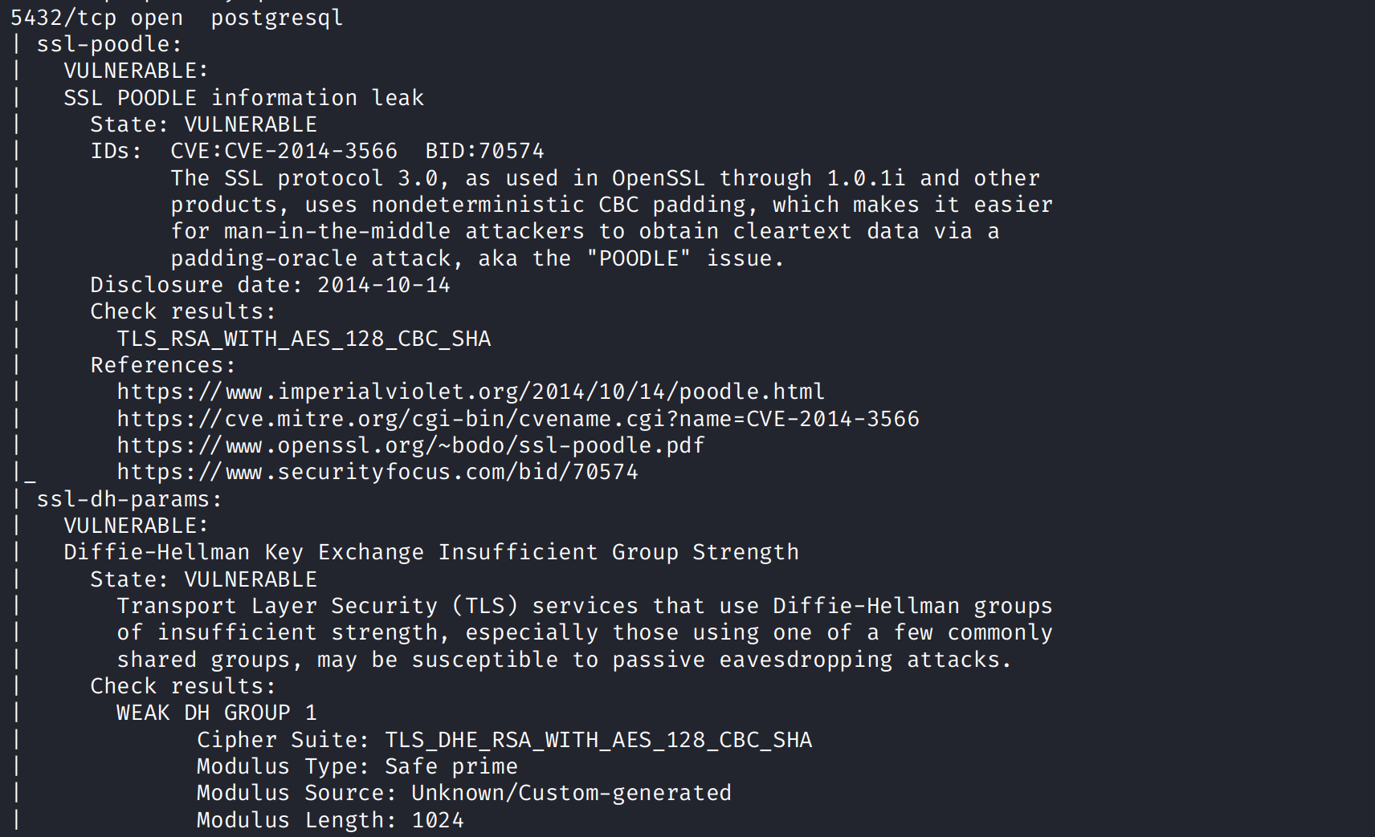
Task: Click the ssl-poodle script heading
Action: [108, 44]
